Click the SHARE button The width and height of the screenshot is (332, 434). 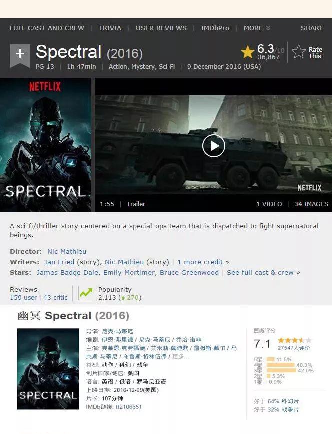[x=312, y=28]
